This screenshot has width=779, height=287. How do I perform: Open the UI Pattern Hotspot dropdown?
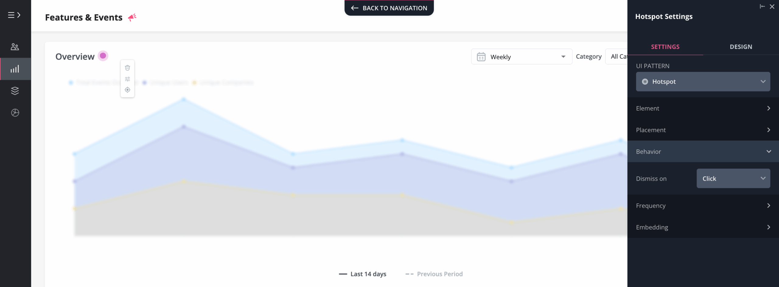[703, 82]
